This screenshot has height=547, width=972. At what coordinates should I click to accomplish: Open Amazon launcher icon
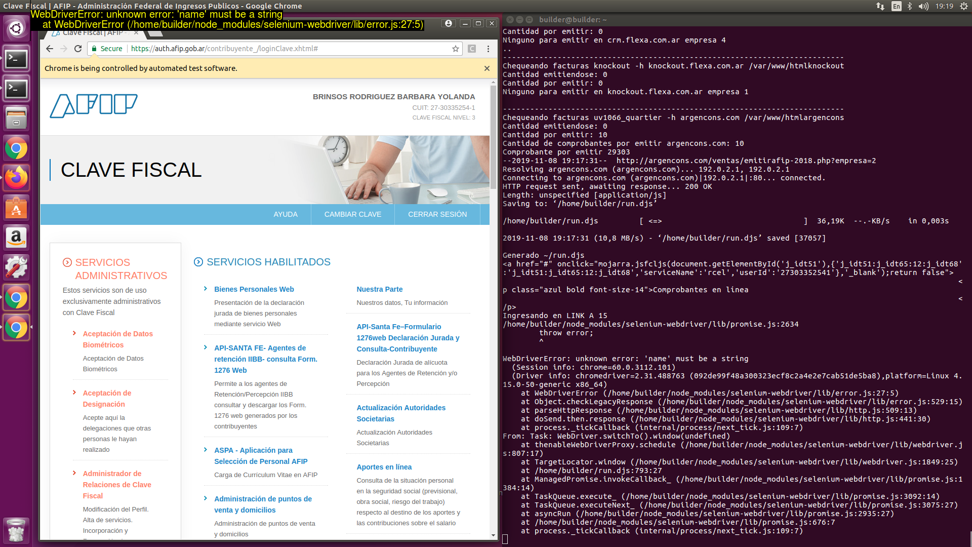click(16, 238)
